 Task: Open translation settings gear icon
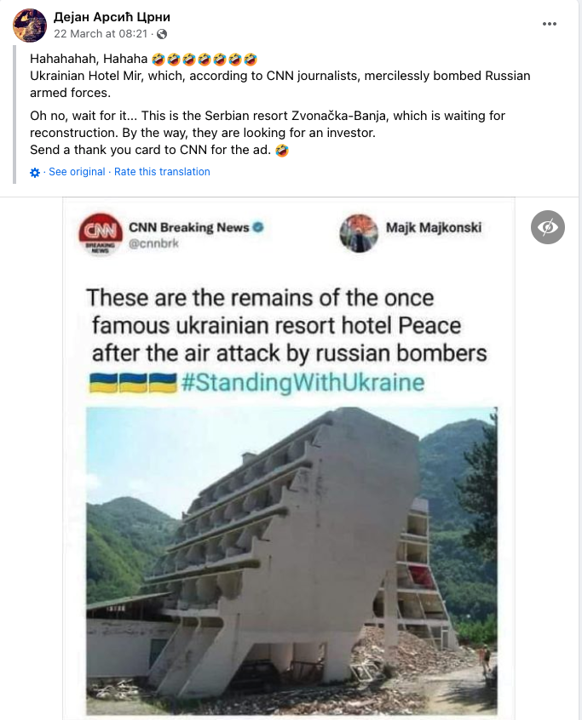pos(35,173)
